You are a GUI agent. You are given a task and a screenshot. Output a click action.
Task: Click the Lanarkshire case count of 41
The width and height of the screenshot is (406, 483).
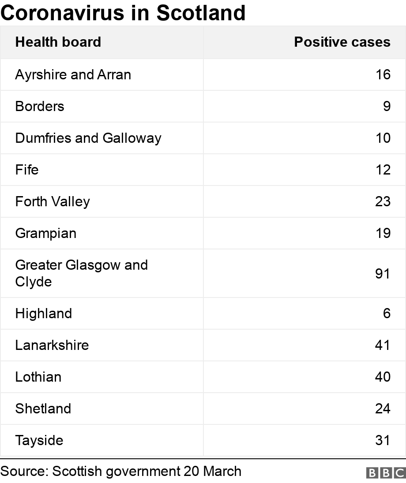click(383, 345)
